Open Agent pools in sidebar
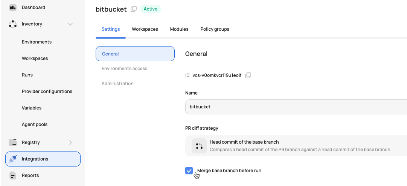407x186 pixels. point(35,124)
